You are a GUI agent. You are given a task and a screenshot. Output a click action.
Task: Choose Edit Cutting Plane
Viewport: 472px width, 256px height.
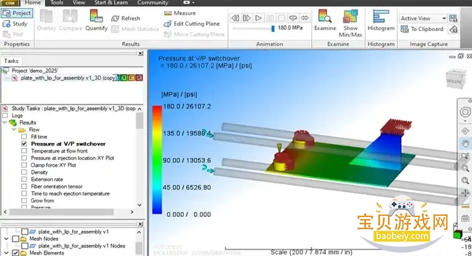tap(191, 24)
